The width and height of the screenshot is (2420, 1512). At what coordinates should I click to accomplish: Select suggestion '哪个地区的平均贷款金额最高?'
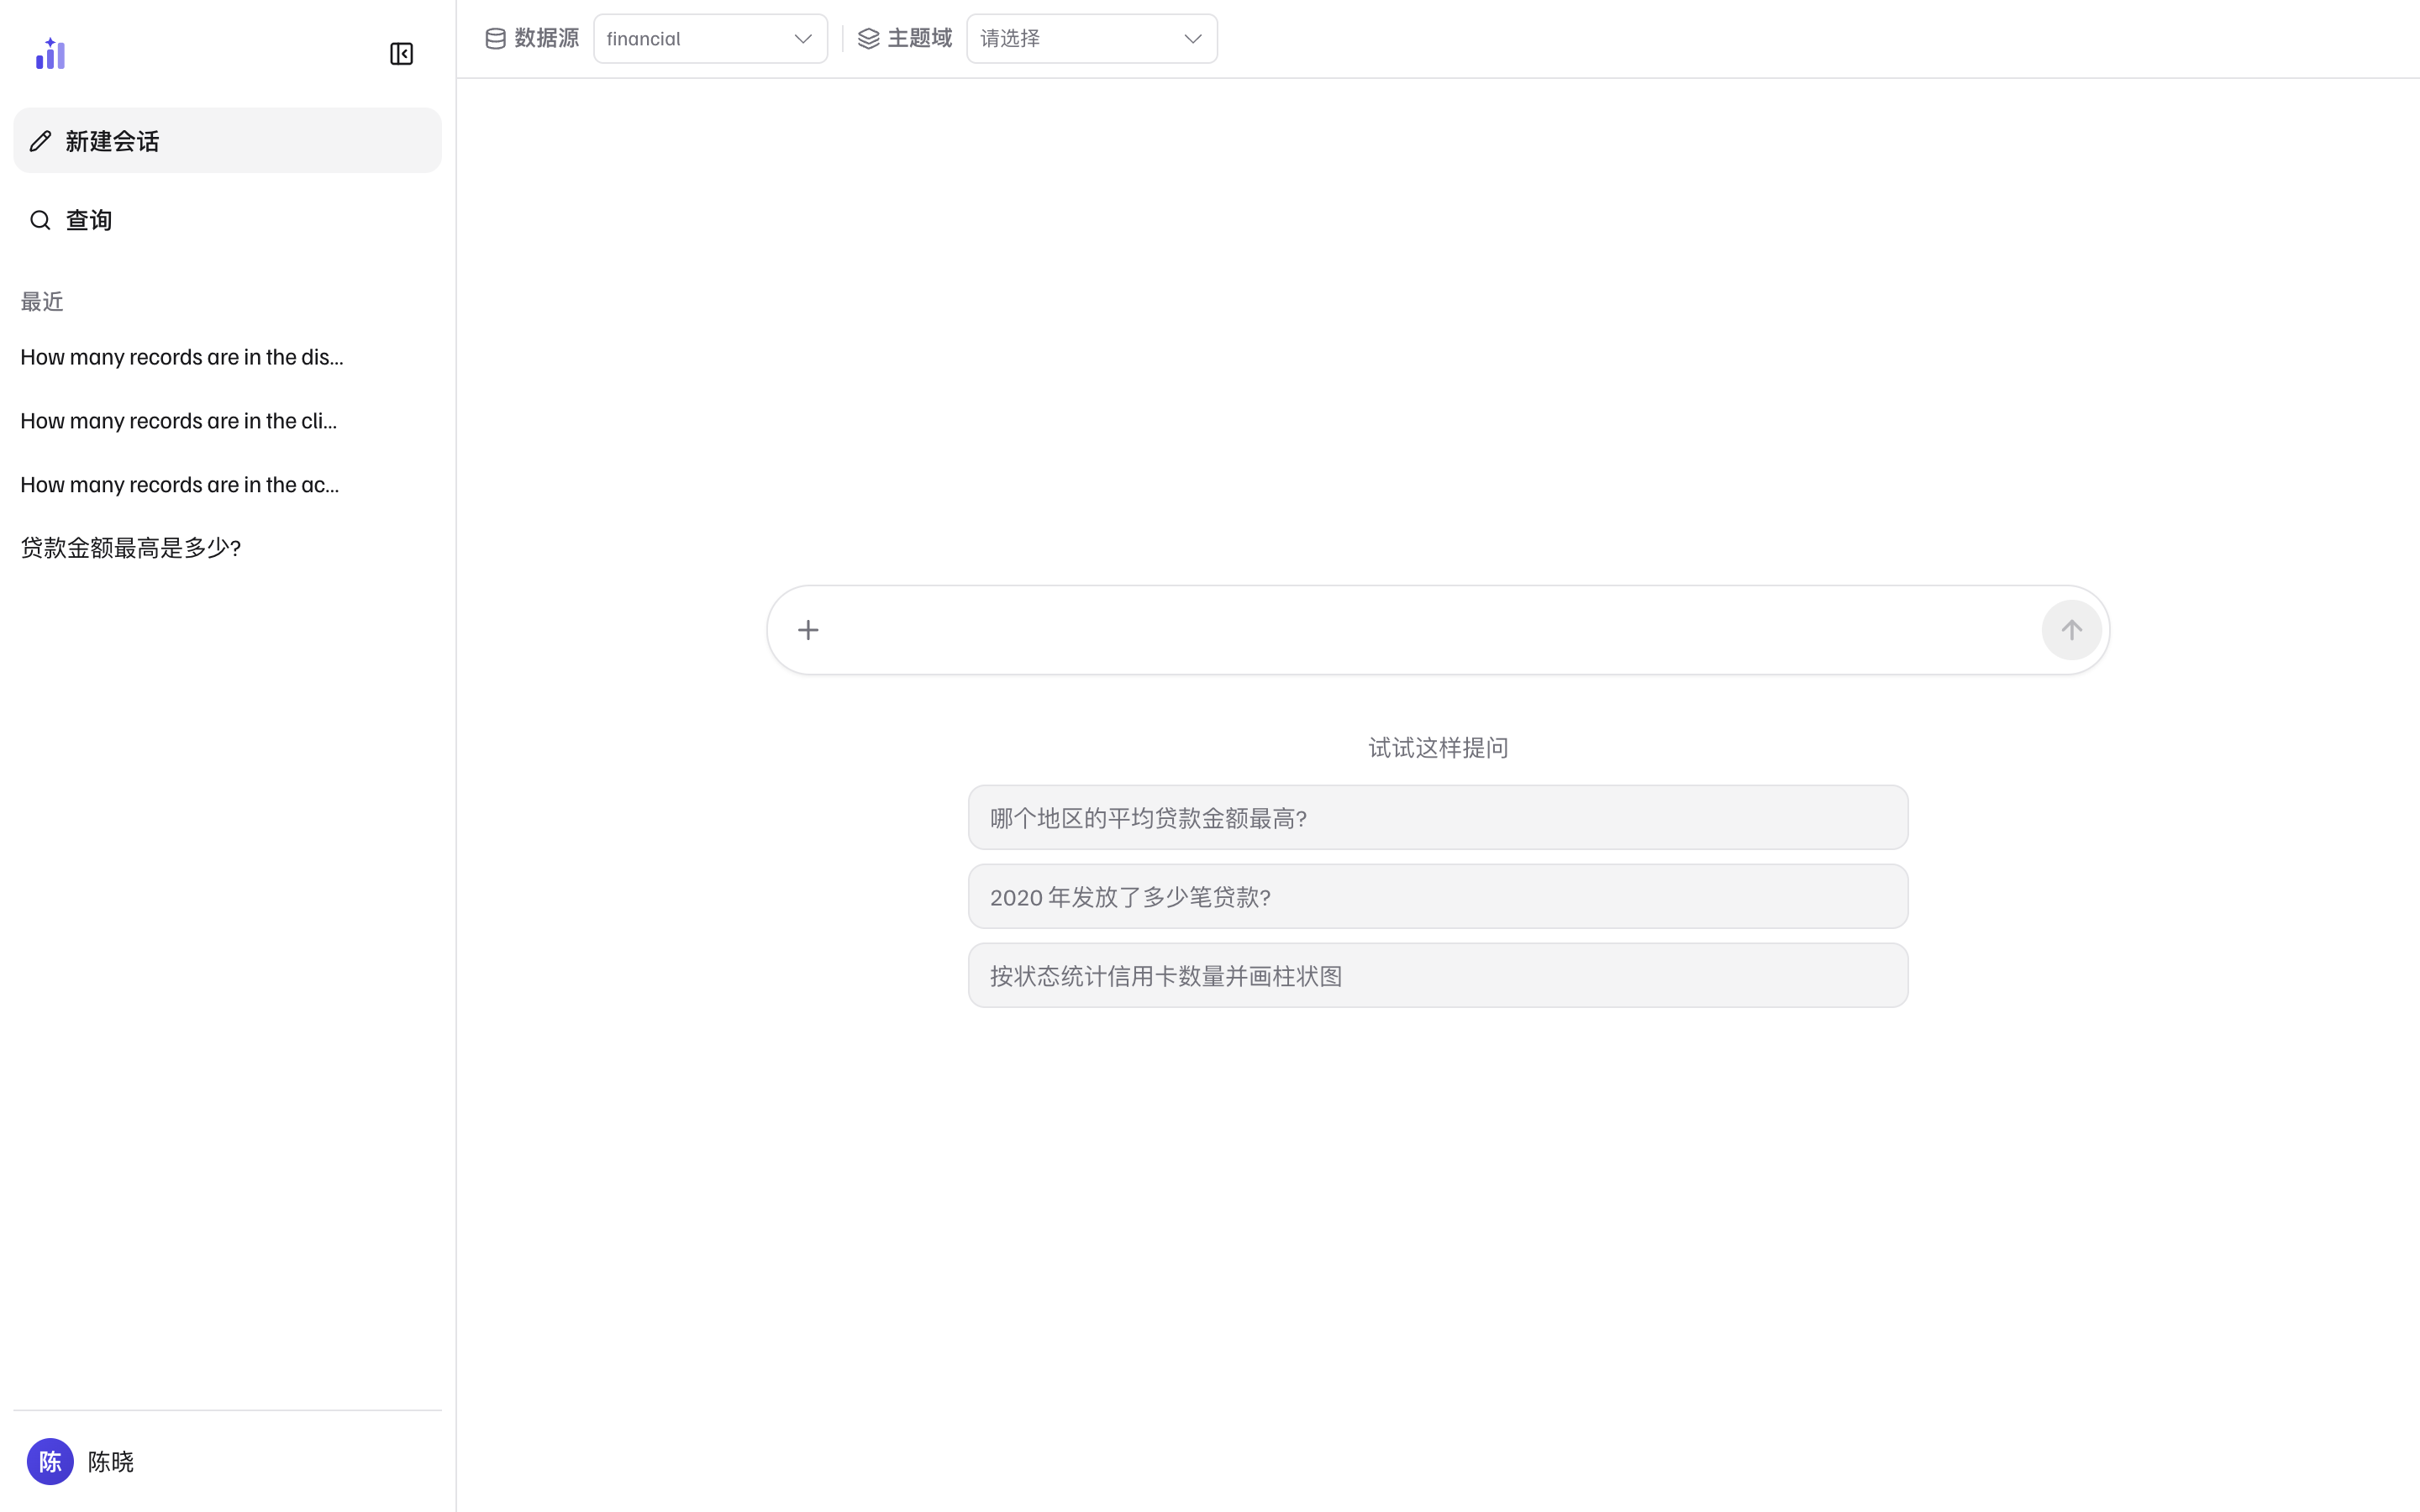[x=1438, y=818]
